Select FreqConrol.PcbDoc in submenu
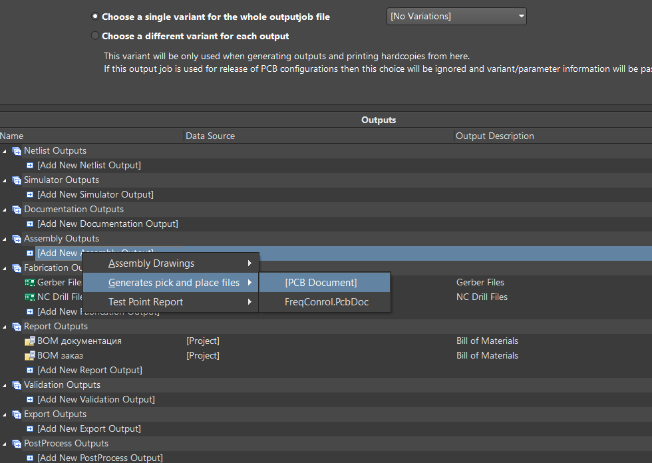652x463 pixels. coord(325,302)
